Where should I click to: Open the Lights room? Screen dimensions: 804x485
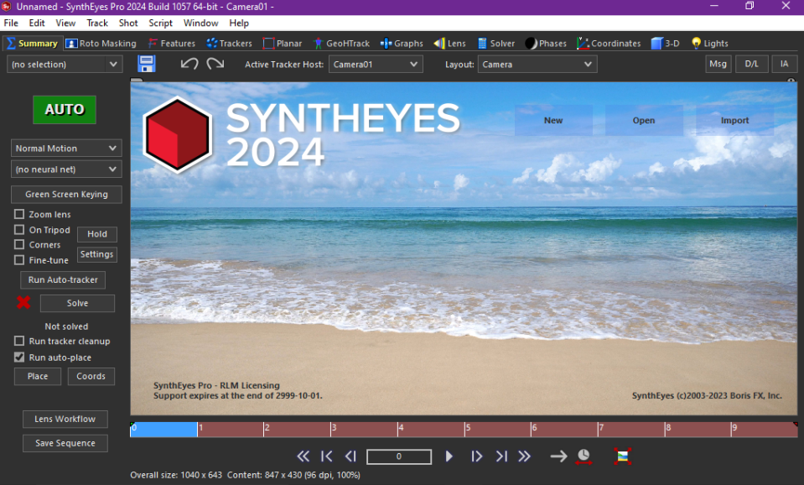coord(709,43)
